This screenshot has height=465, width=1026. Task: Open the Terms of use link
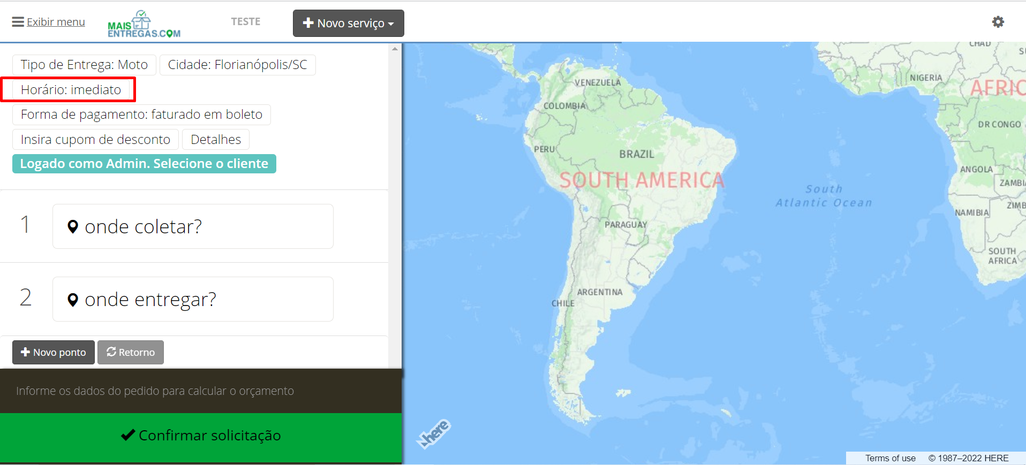(890, 458)
